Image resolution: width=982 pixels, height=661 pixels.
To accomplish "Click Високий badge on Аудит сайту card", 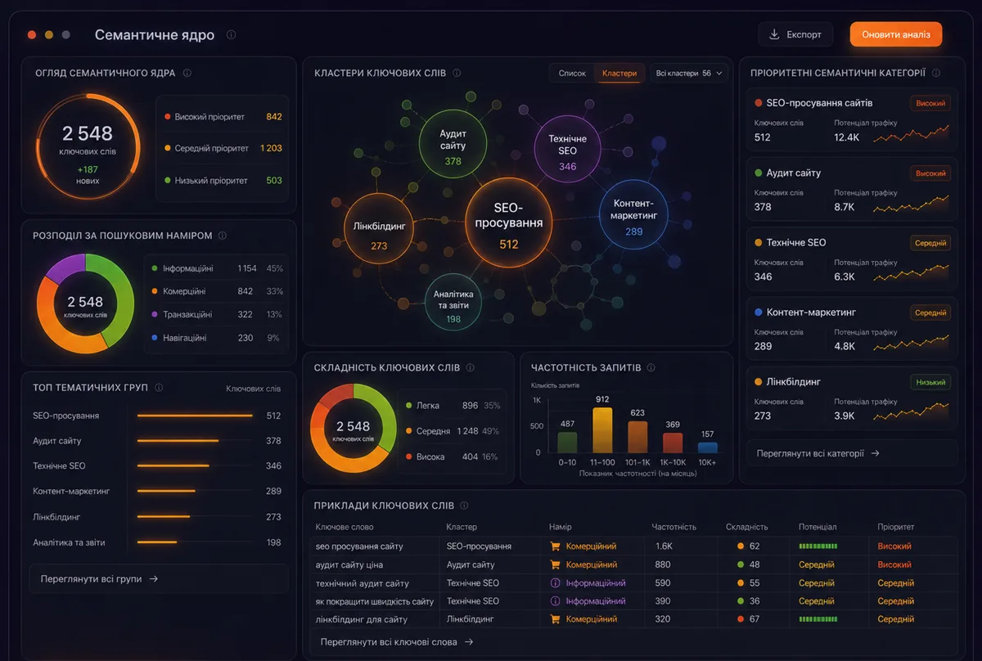I will pyautogui.click(x=930, y=173).
